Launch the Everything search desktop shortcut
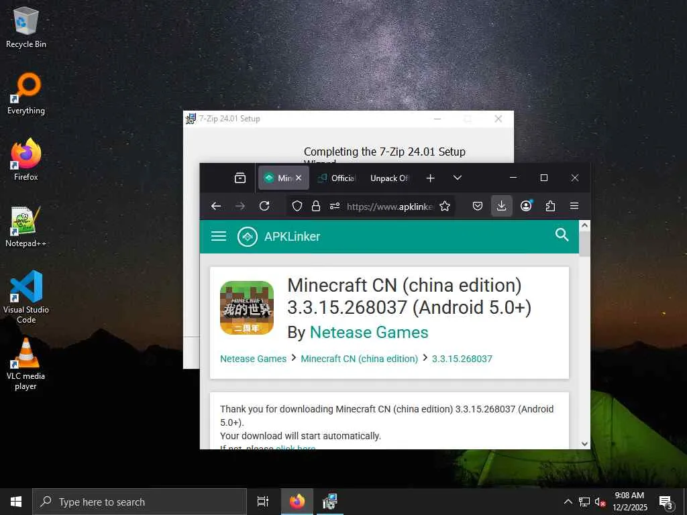 pos(26,94)
